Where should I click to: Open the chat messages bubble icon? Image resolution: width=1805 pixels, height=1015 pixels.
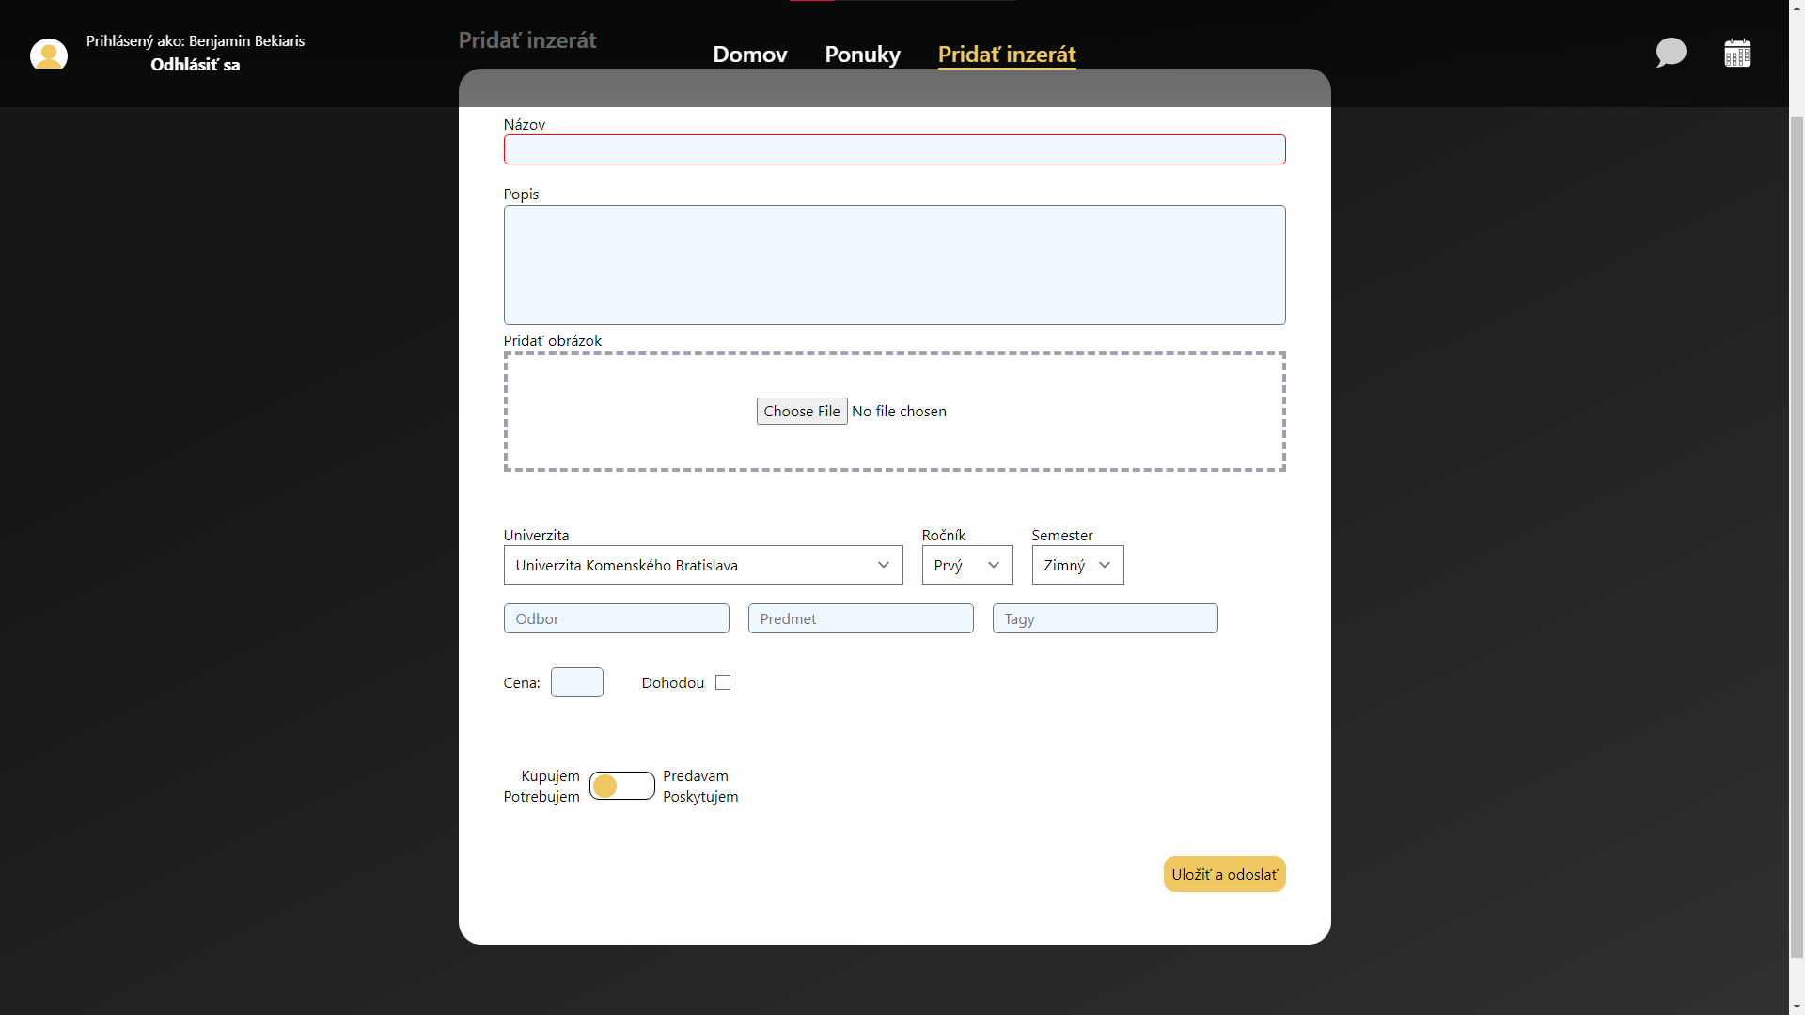coord(1671,53)
